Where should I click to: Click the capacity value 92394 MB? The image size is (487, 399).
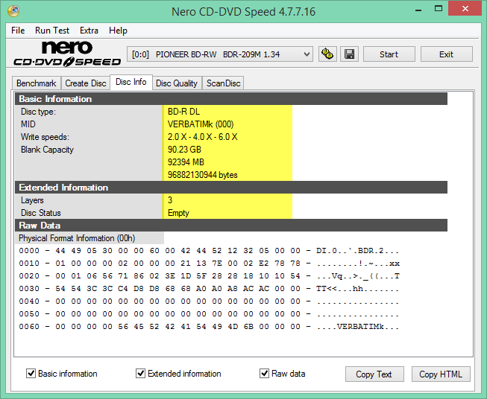click(186, 162)
